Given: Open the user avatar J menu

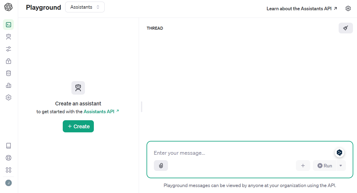Looking at the screenshot, I should (8, 183).
